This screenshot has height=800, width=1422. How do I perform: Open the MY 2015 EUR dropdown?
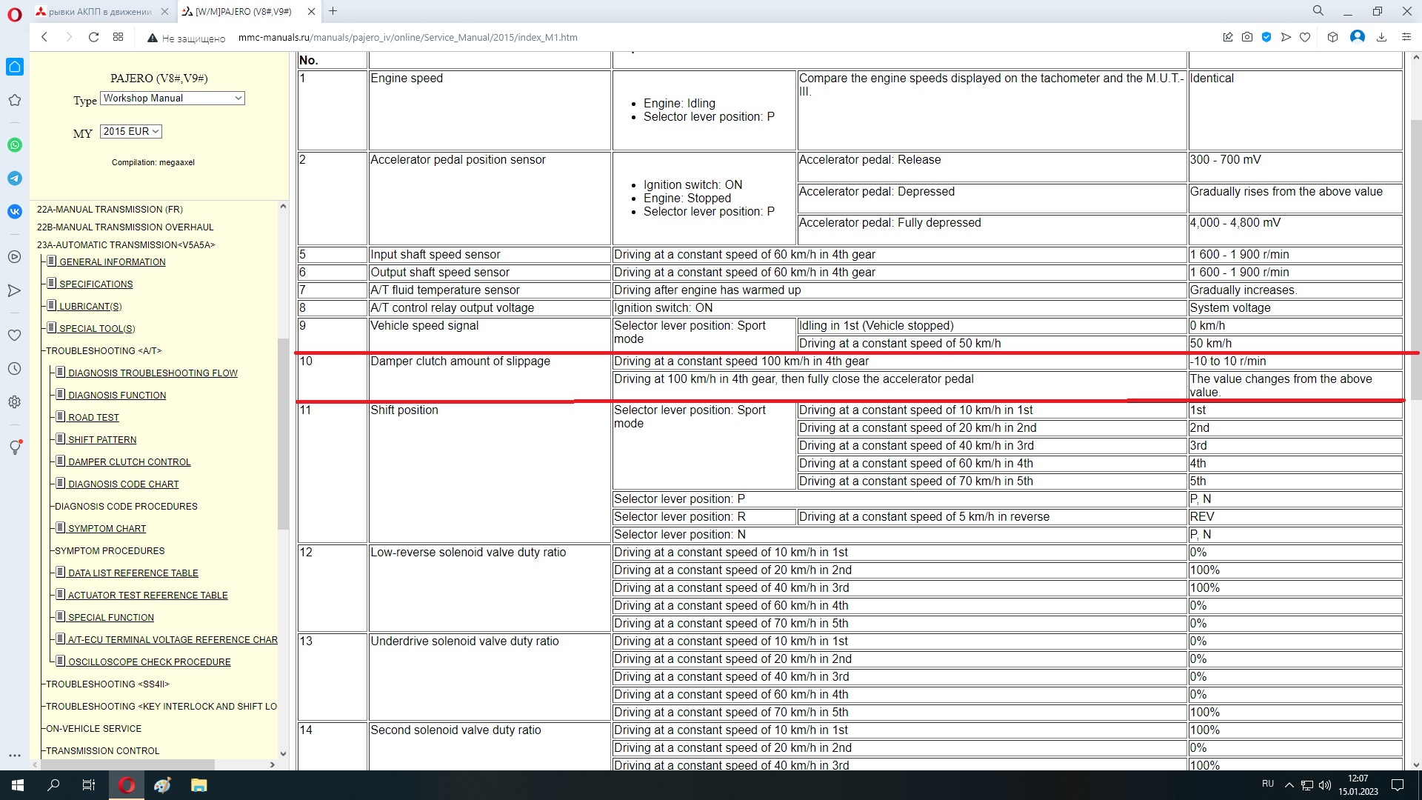(131, 132)
